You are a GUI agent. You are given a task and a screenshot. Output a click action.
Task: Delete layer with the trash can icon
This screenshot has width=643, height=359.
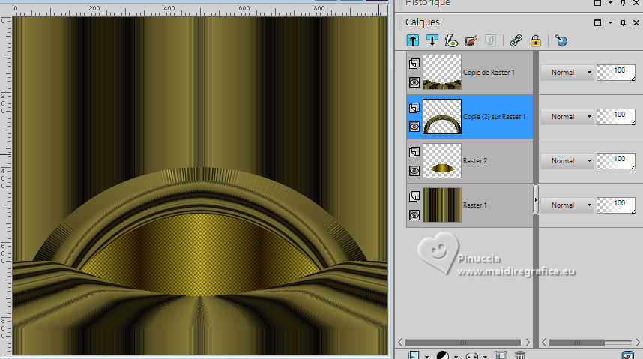tap(519, 355)
